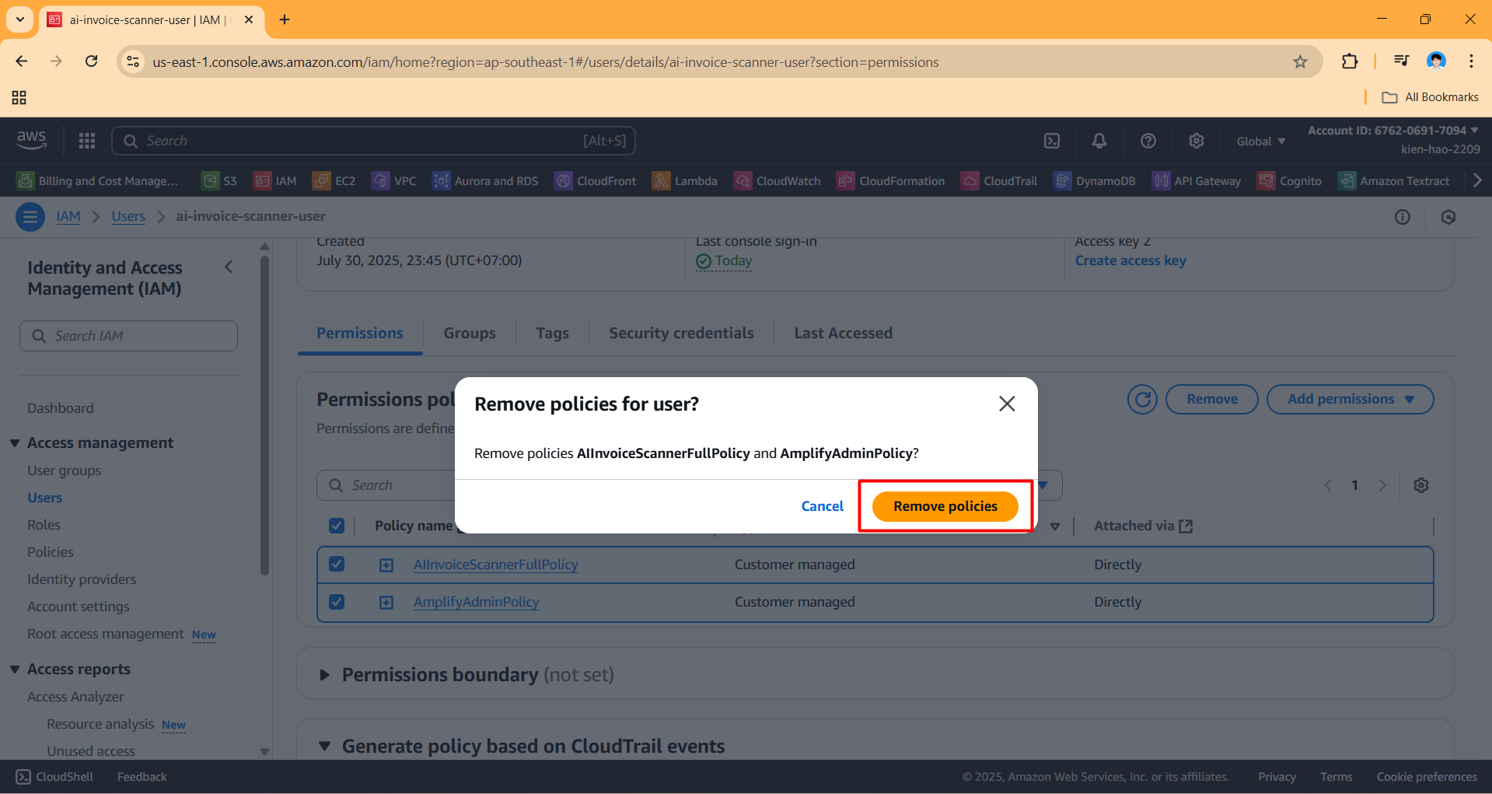Viewport: 1492px width, 794px height.
Task: Open the DynamoDB service bookmark
Action: click(x=1094, y=180)
